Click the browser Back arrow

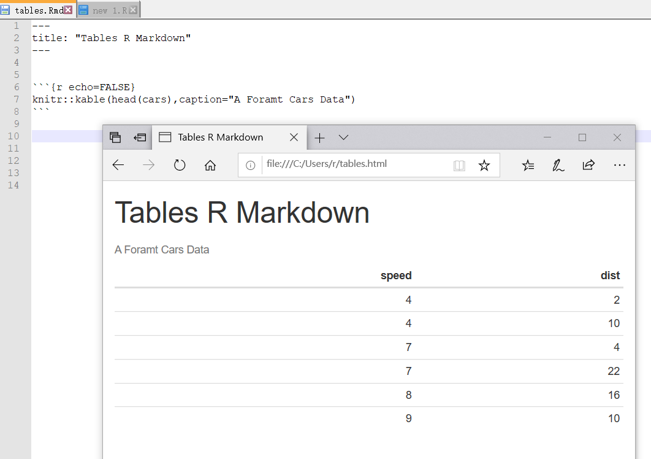118,165
